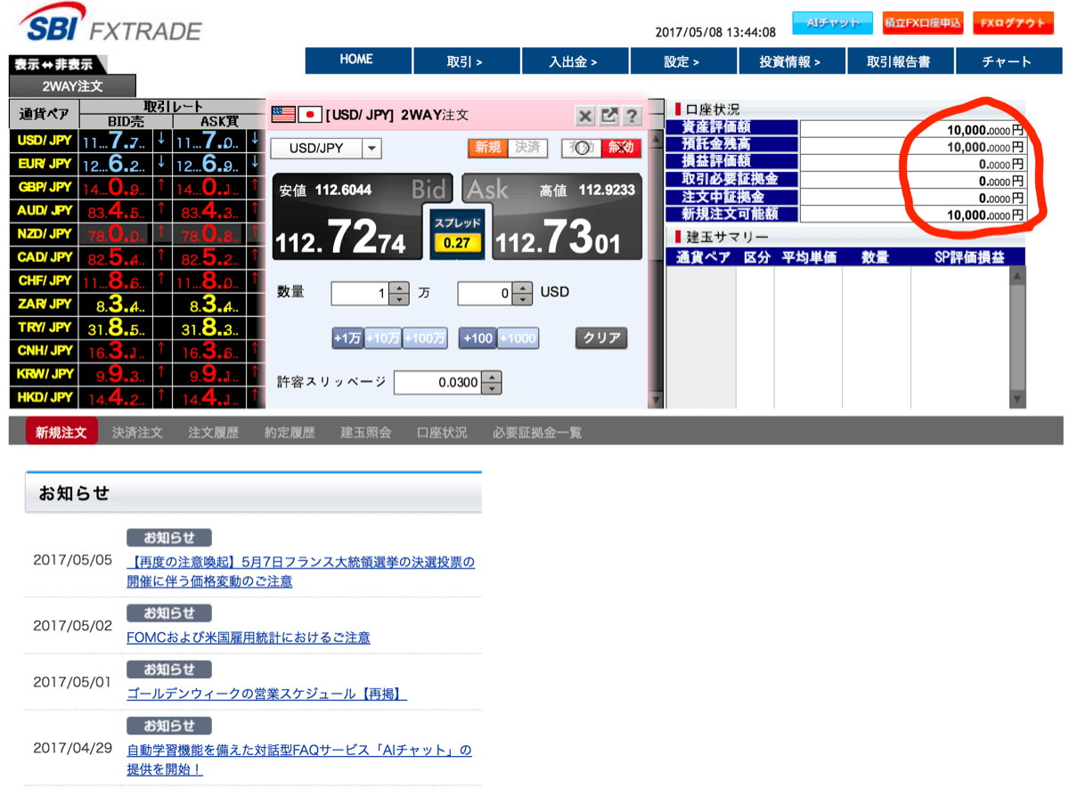1069x812 pixels.
Task: Select EUR/JPY row in rate list
Action: [x=136, y=164]
